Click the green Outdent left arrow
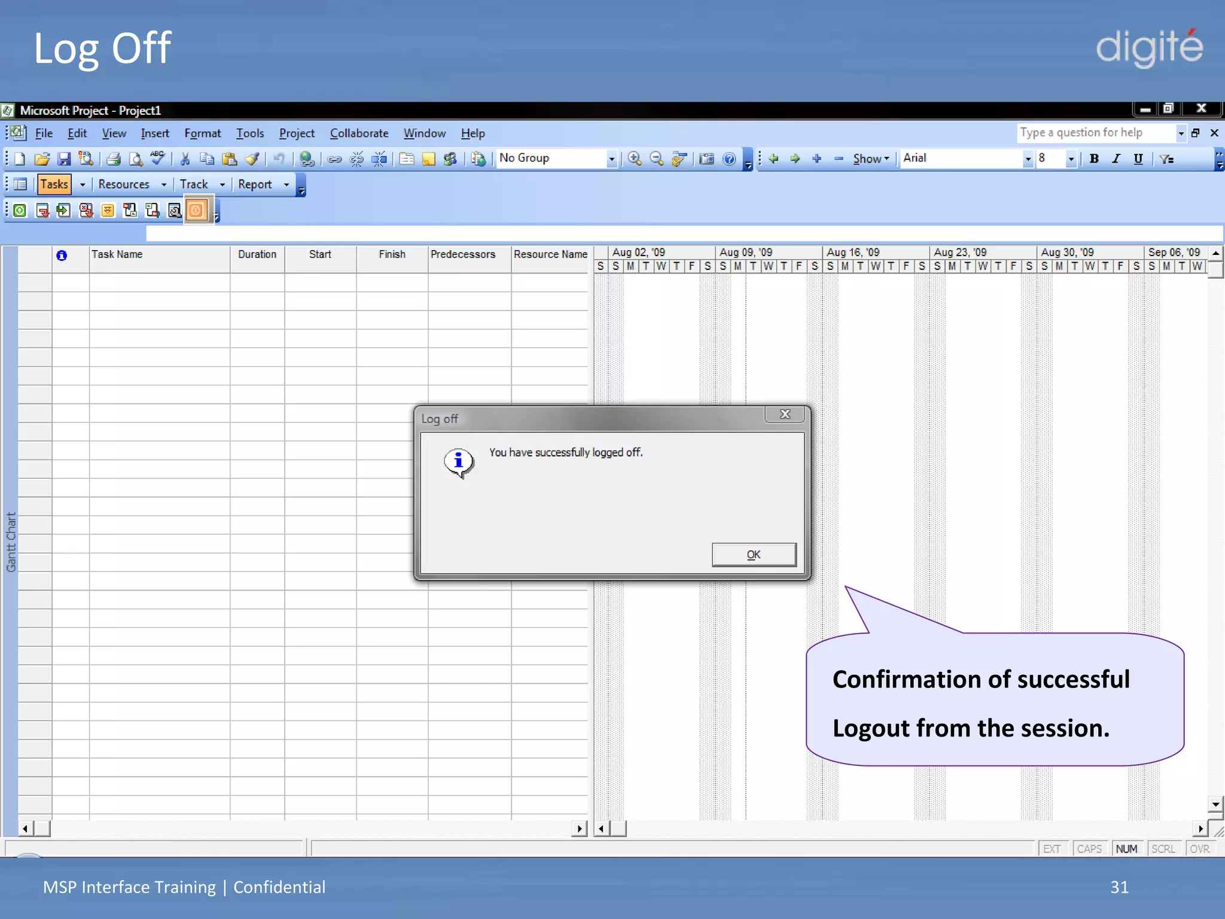 tap(773, 159)
